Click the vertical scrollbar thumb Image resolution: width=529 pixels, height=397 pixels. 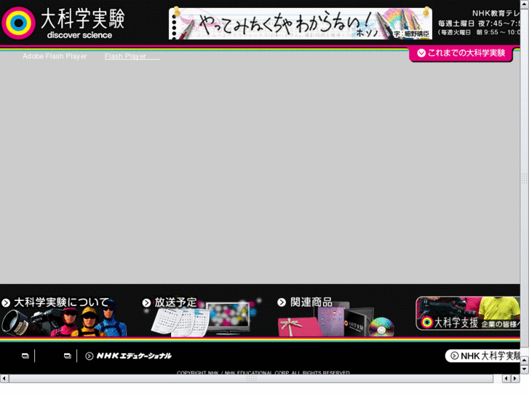click(x=525, y=178)
